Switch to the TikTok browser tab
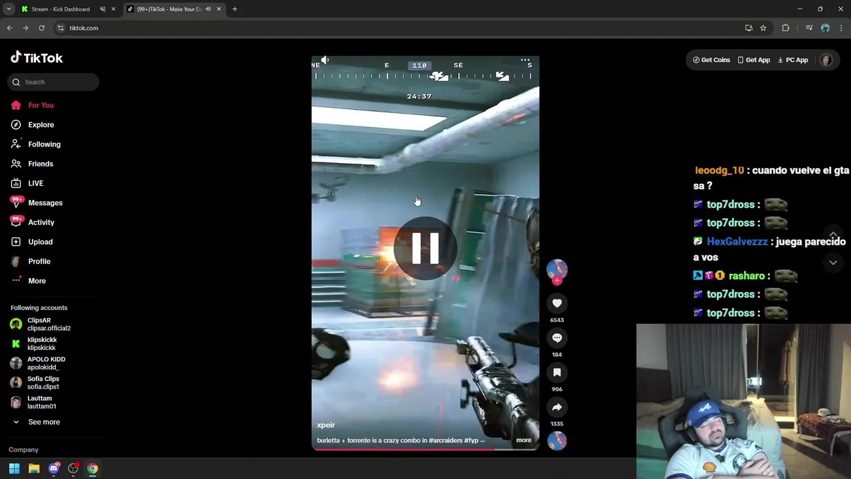The height and width of the screenshot is (479, 851). tap(169, 9)
